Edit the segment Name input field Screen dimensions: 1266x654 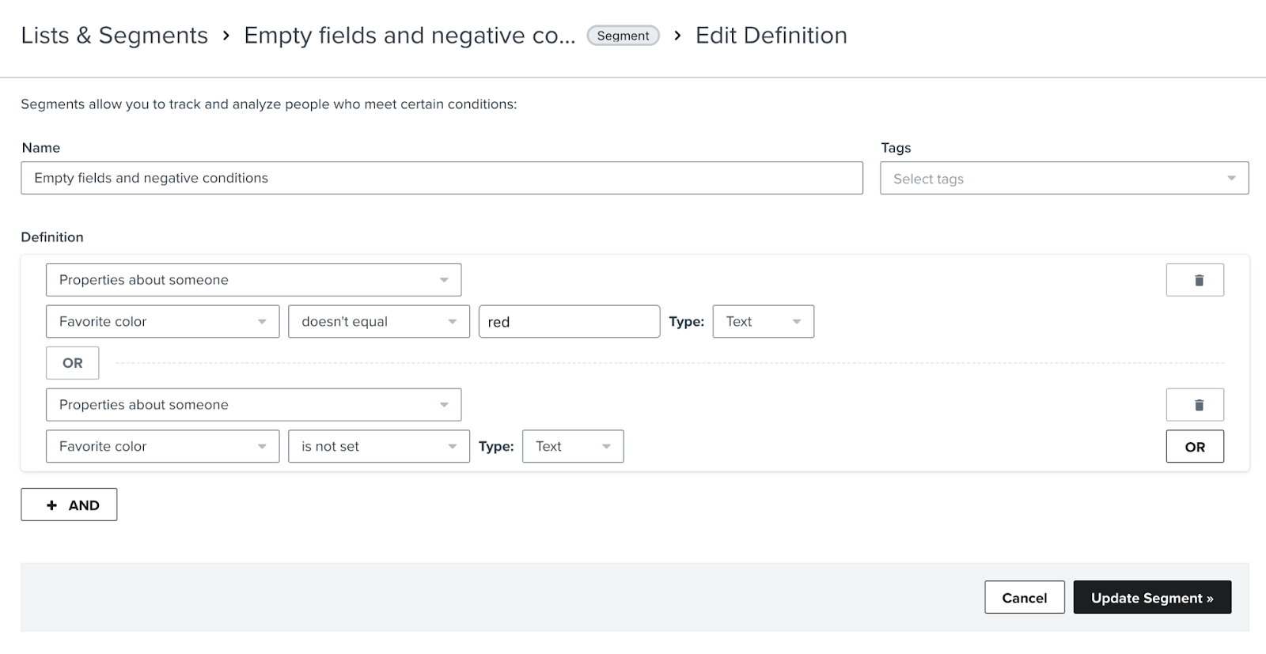[x=442, y=178]
